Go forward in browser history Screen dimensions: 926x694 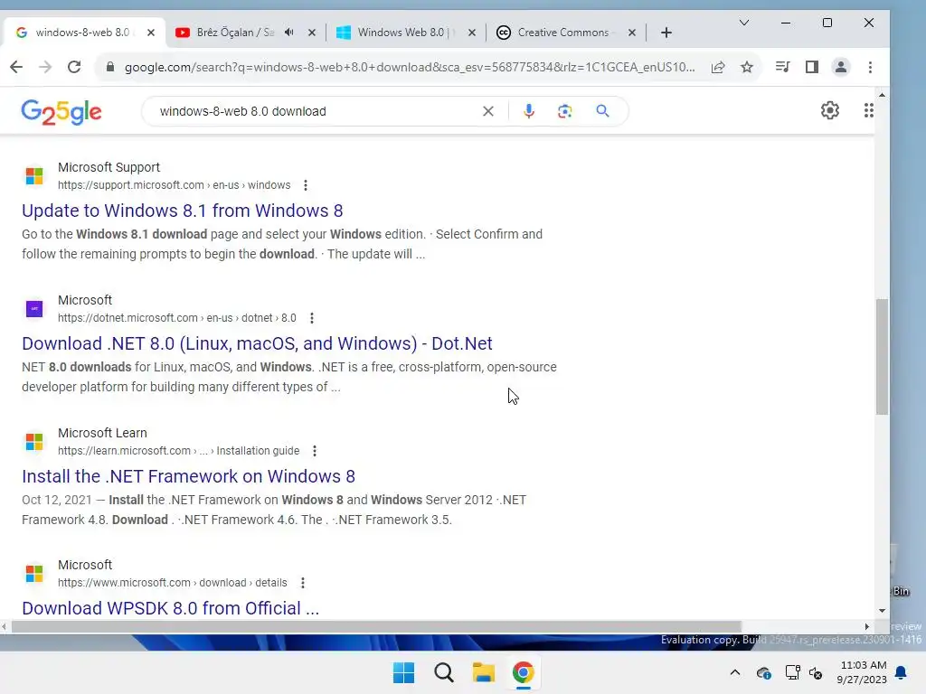click(x=45, y=67)
